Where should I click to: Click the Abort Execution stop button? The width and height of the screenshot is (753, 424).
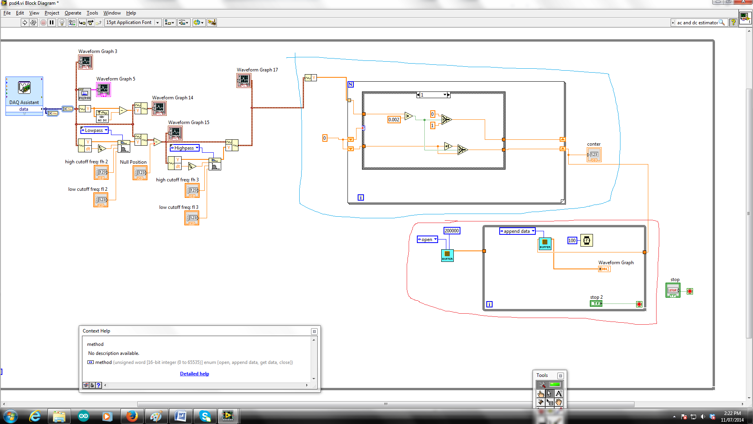pyautogui.click(x=43, y=22)
